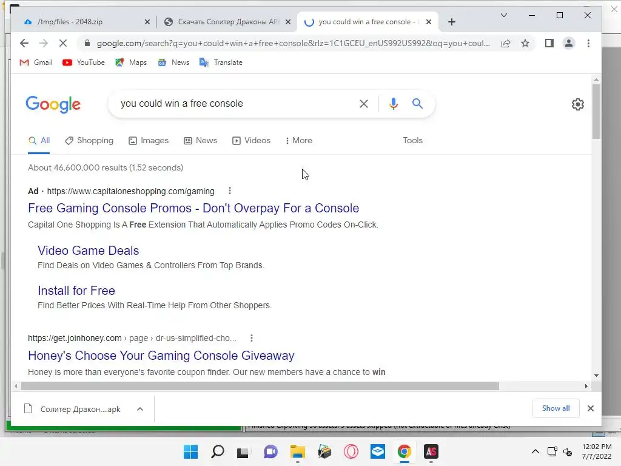The width and height of the screenshot is (621, 466).
Task: Select the Videos results tab
Action: point(251,140)
